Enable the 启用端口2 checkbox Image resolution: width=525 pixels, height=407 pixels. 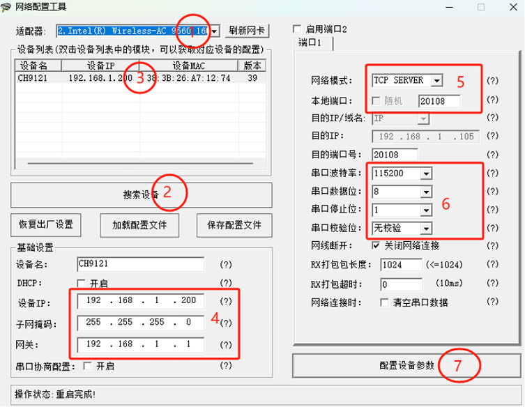(298, 30)
